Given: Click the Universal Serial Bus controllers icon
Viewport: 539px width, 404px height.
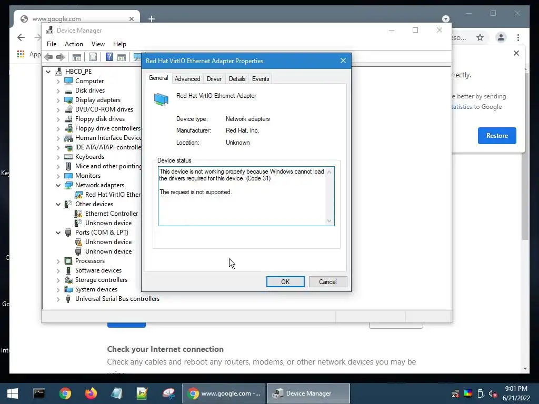Looking at the screenshot, I should coord(68,299).
